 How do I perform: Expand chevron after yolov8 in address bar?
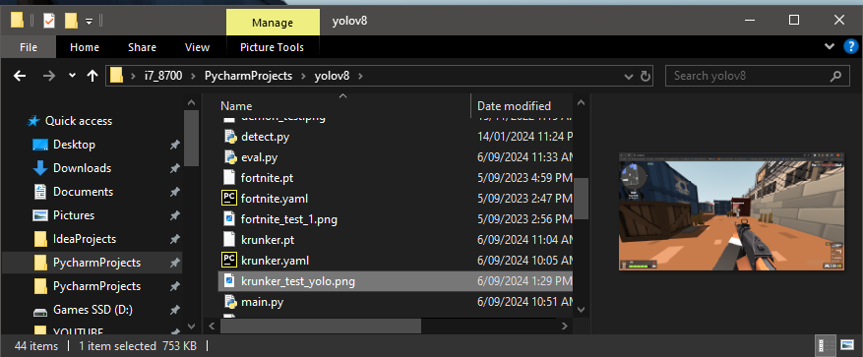point(361,76)
